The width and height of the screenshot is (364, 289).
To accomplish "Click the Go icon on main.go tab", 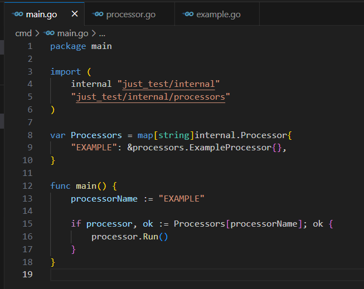I will [x=17, y=14].
